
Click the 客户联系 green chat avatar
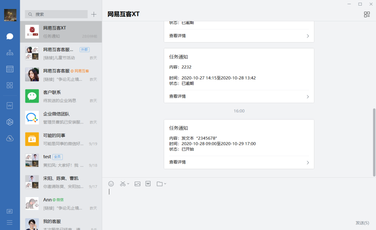[32, 96]
